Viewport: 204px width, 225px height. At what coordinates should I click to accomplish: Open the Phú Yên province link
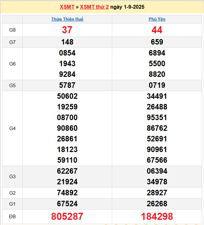click(x=157, y=19)
